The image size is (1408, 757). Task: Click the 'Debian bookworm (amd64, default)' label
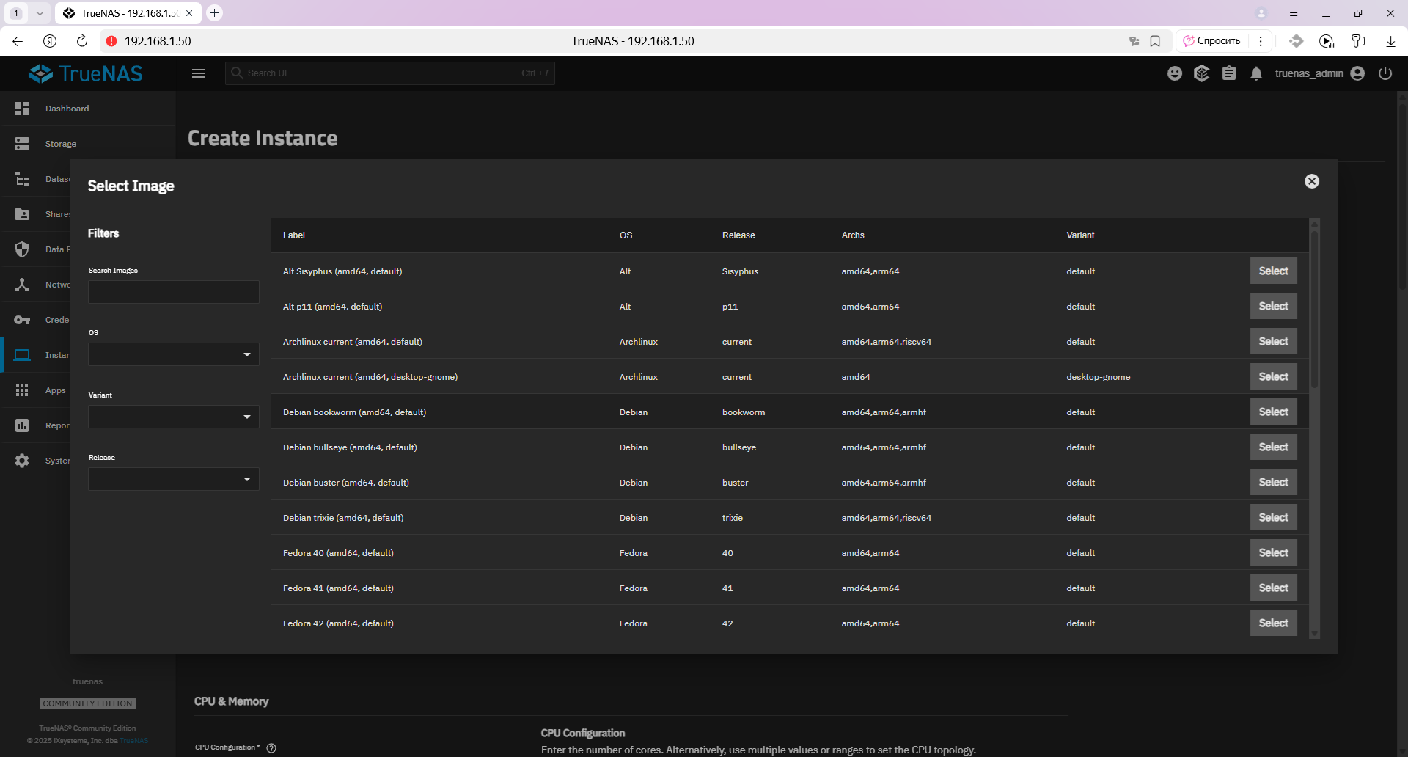(354, 412)
